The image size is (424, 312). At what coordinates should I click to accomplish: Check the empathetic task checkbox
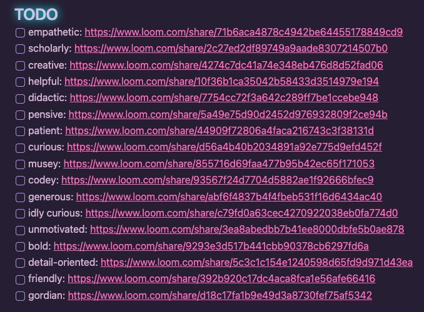[x=20, y=32]
